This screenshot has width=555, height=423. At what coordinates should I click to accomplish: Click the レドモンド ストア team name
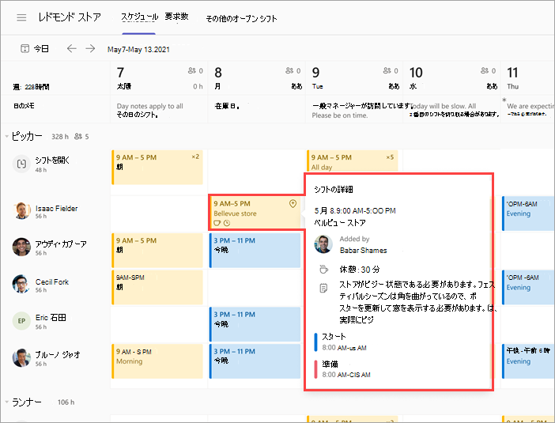click(70, 17)
